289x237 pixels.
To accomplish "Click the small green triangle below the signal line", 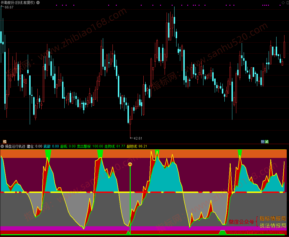I will point(128,233).
